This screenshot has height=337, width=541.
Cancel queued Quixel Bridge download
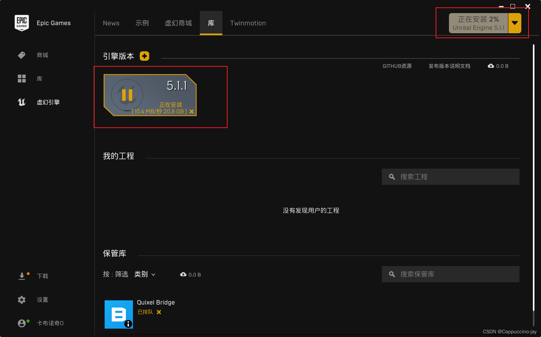(159, 312)
